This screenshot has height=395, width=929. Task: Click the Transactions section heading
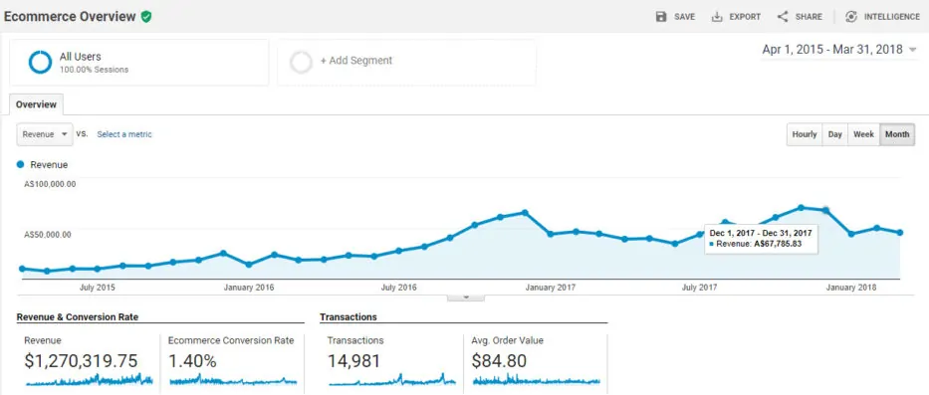coord(348,317)
